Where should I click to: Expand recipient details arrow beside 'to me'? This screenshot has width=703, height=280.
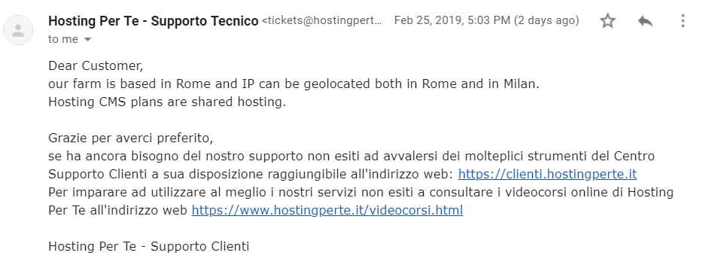pos(87,39)
